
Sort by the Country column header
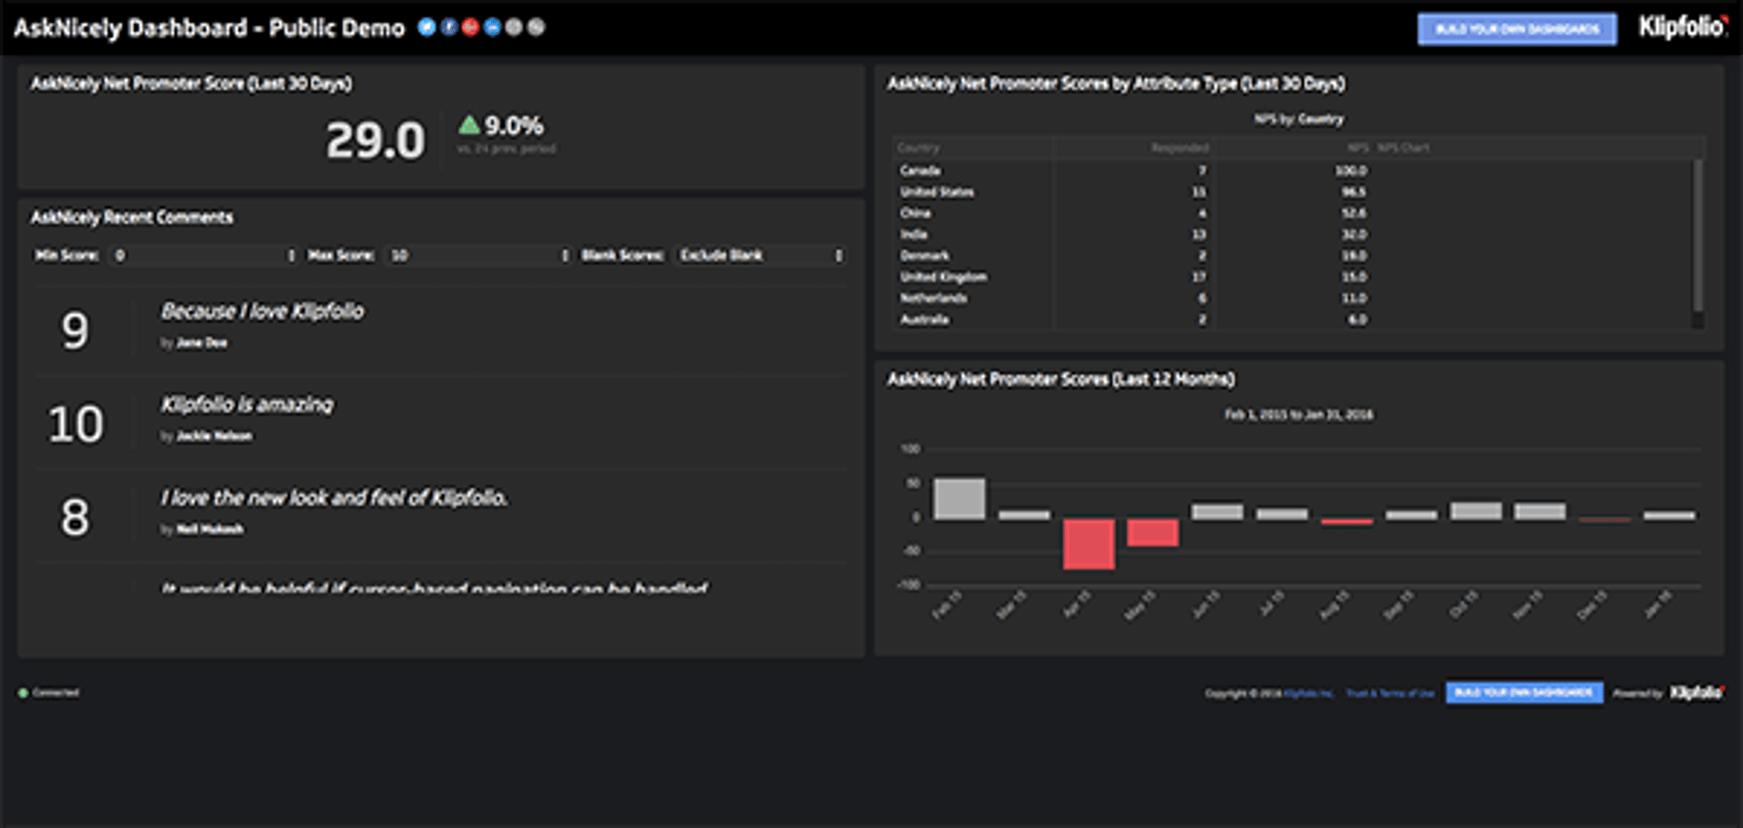point(918,147)
